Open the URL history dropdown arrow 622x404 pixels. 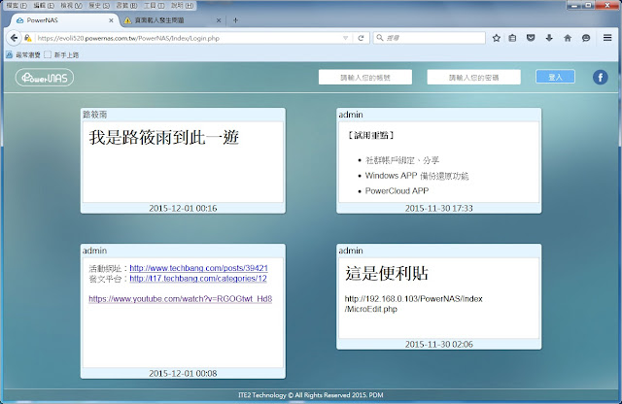[x=346, y=38]
